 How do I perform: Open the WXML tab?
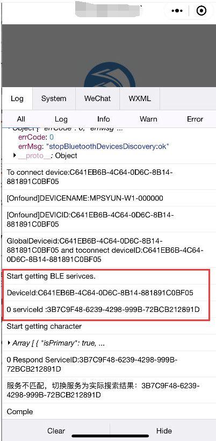pyautogui.click(x=140, y=98)
